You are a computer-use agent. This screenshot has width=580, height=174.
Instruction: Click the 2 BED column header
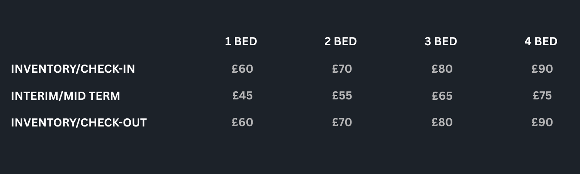(x=341, y=41)
